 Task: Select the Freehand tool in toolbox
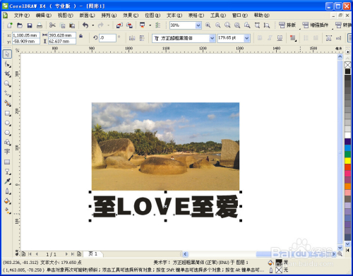click(x=7, y=94)
